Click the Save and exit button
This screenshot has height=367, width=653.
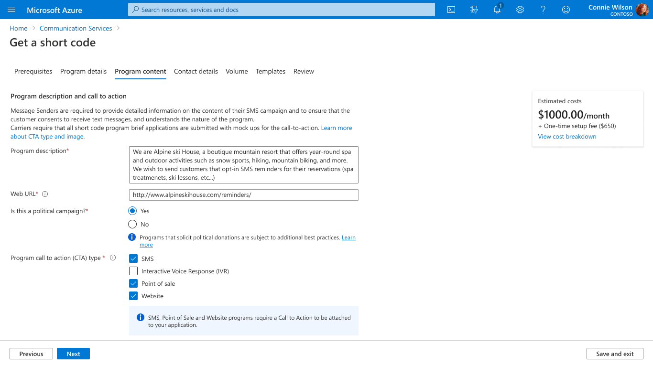point(615,354)
